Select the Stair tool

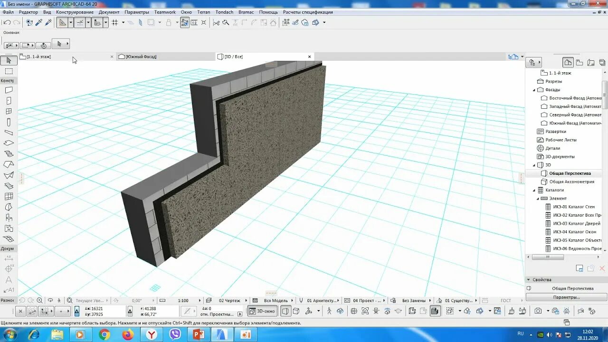pyautogui.click(x=9, y=154)
